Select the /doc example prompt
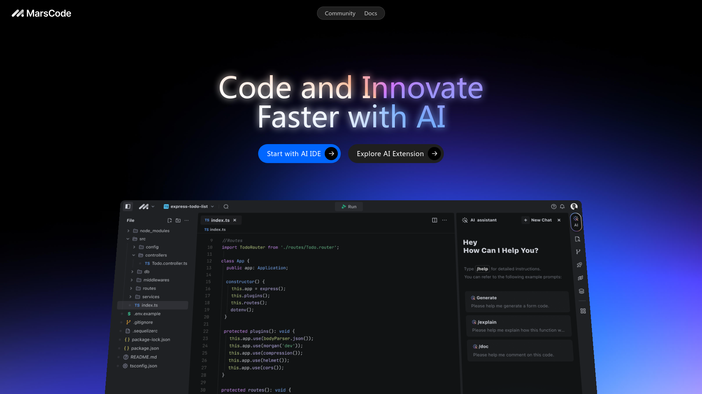This screenshot has height=394, width=702. [520, 351]
